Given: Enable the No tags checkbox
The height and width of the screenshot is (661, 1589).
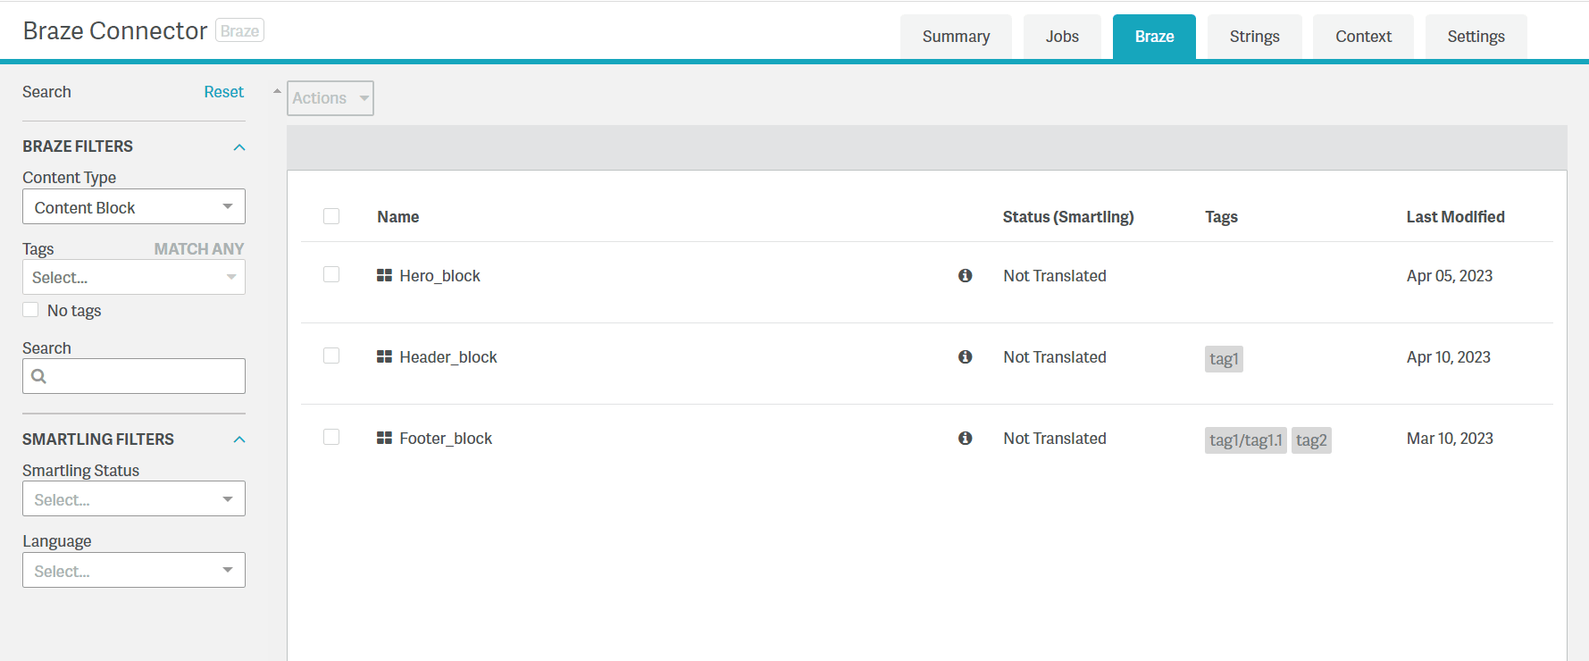Looking at the screenshot, I should coord(31,310).
